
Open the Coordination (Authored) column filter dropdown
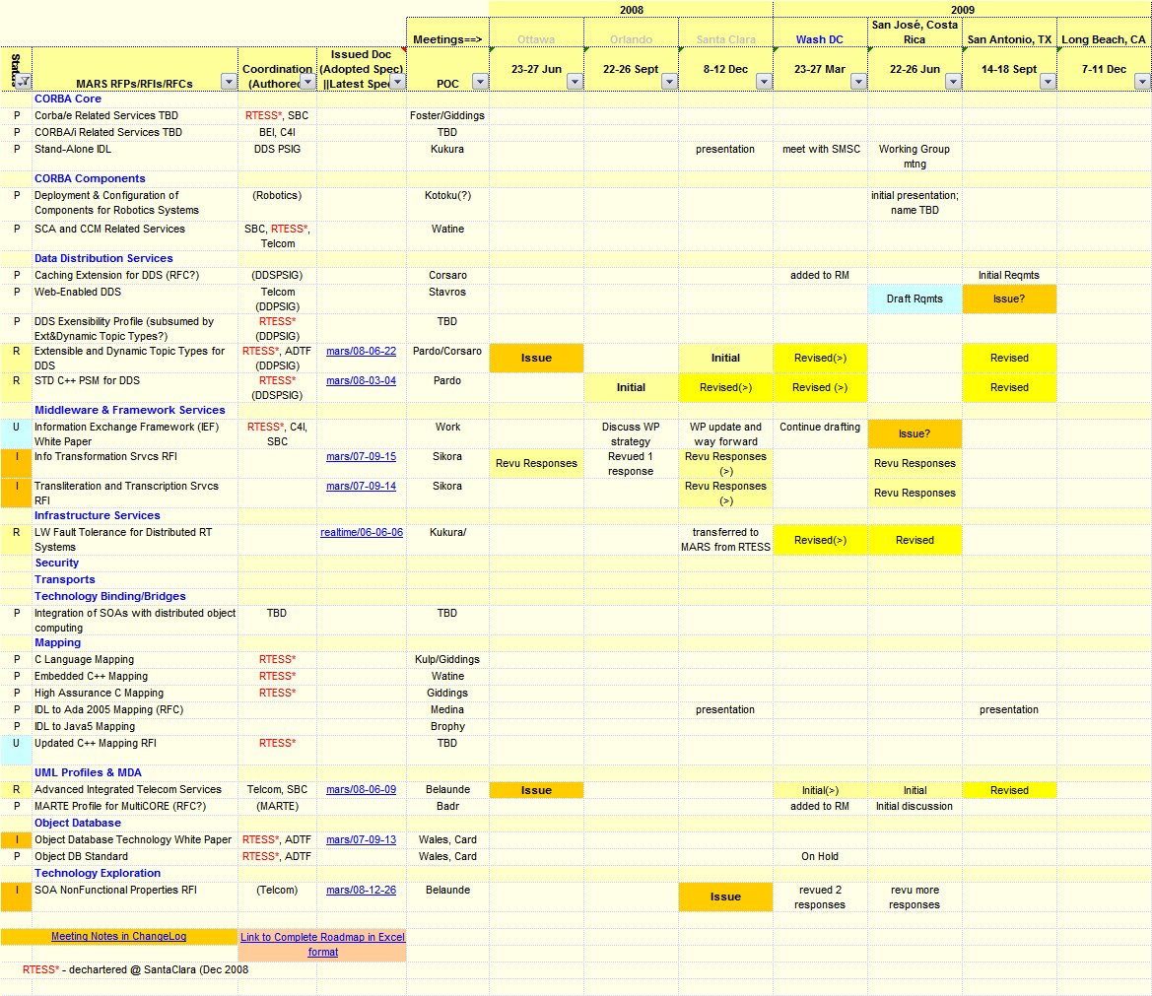click(x=308, y=82)
